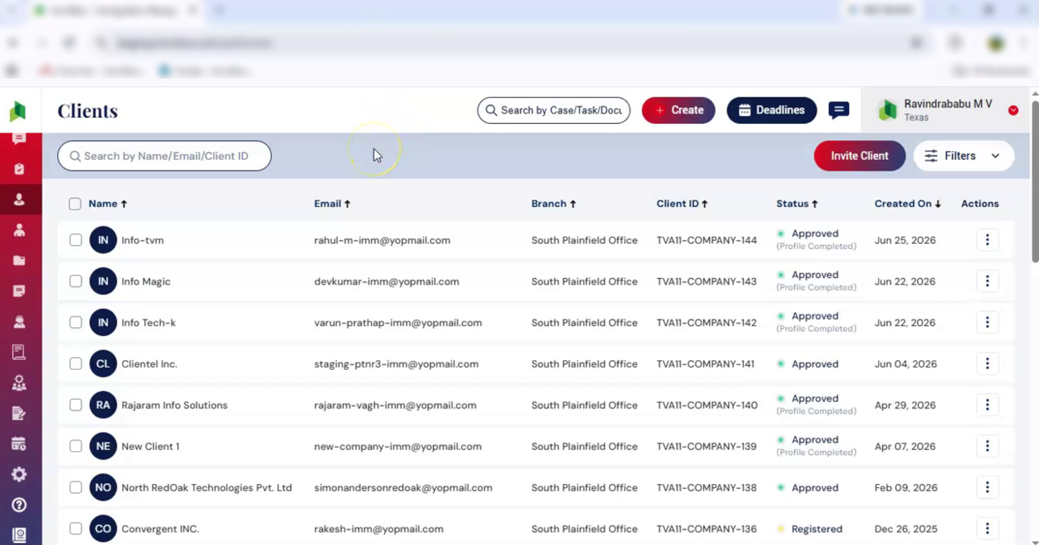1039x545 pixels.
Task: Open the team group sidebar icon
Action: pos(19,383)
